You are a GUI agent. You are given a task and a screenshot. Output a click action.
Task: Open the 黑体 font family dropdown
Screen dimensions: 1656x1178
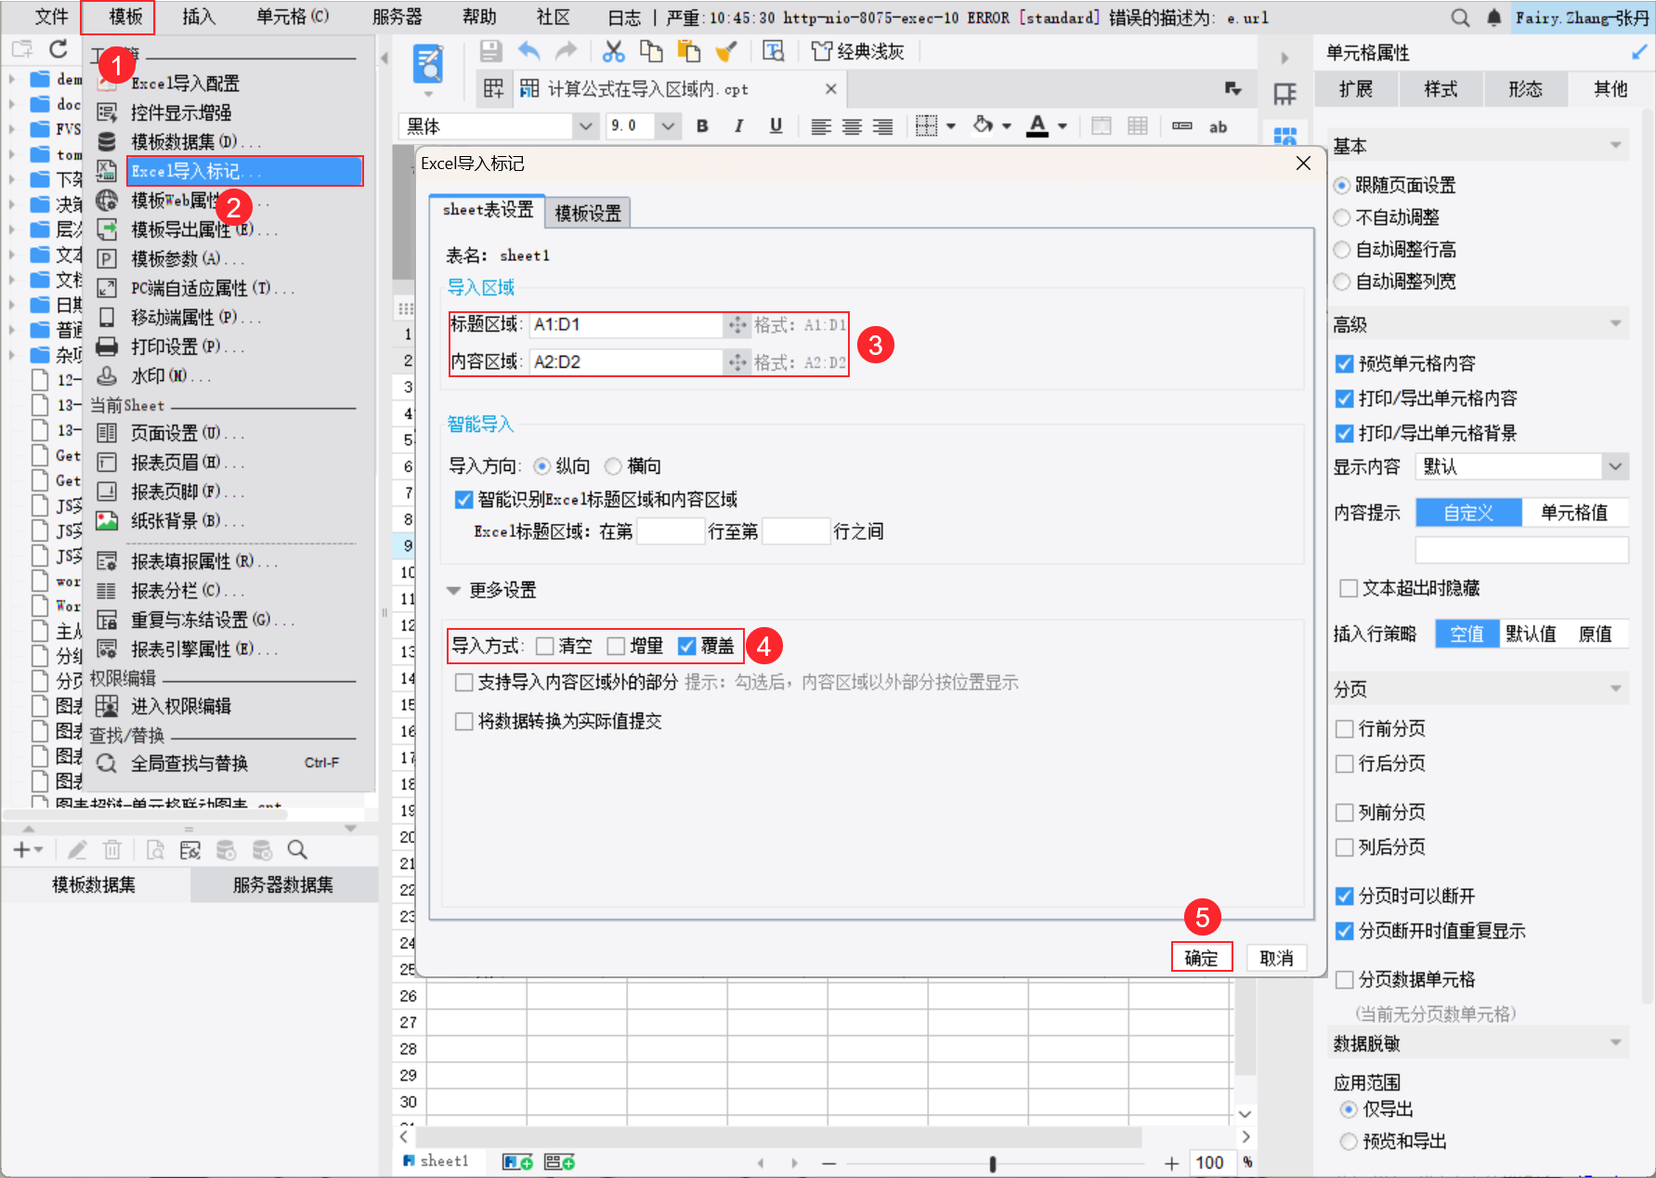tap(585, 125)
